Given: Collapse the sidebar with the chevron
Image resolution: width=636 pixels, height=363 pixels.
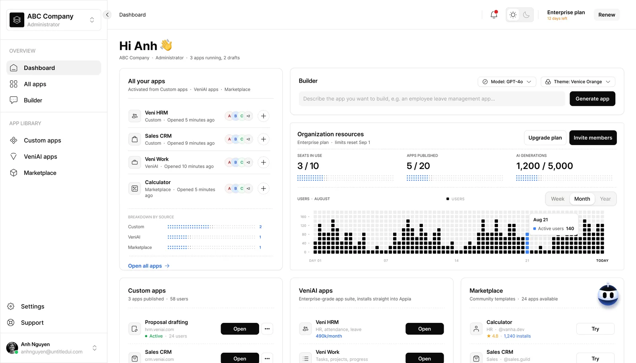Looking at the screenshot, I should [x=107, y=15].
